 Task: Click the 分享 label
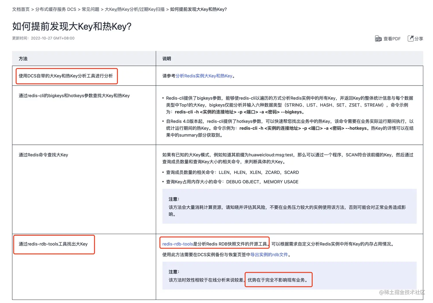click(x=419, y=39)
